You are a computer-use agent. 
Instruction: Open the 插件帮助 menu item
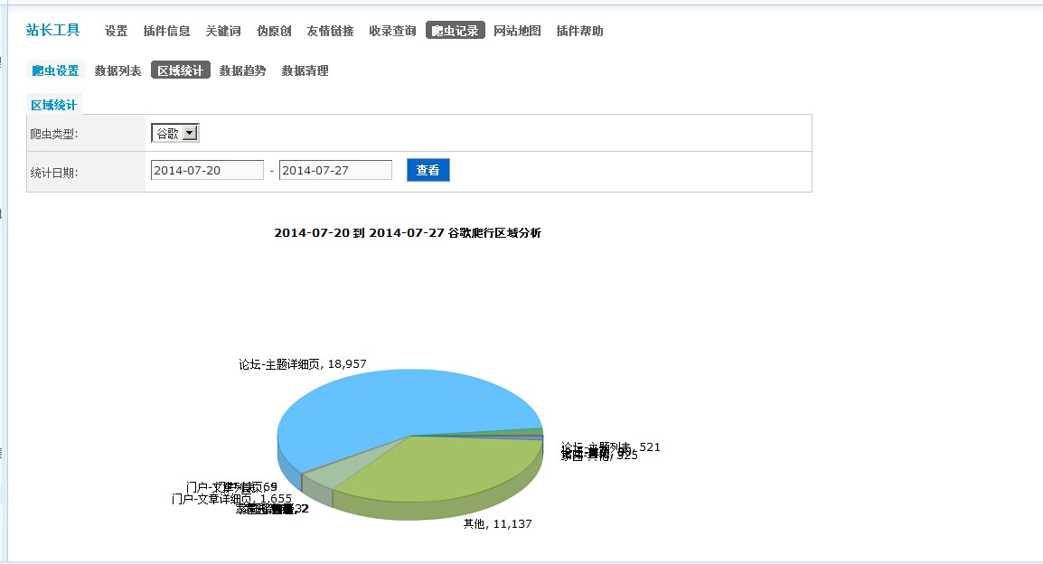tap(579, 31)
